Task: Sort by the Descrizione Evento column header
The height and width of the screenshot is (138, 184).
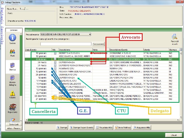Action: (126, 50)
